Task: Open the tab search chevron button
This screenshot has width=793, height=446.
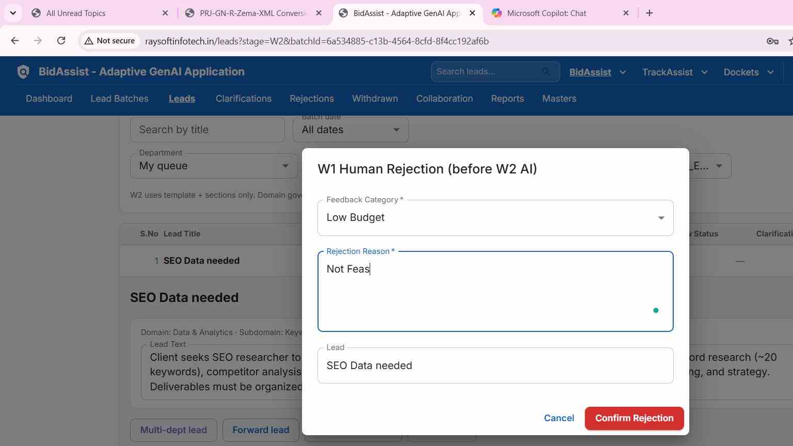Action: click(13, 13)
